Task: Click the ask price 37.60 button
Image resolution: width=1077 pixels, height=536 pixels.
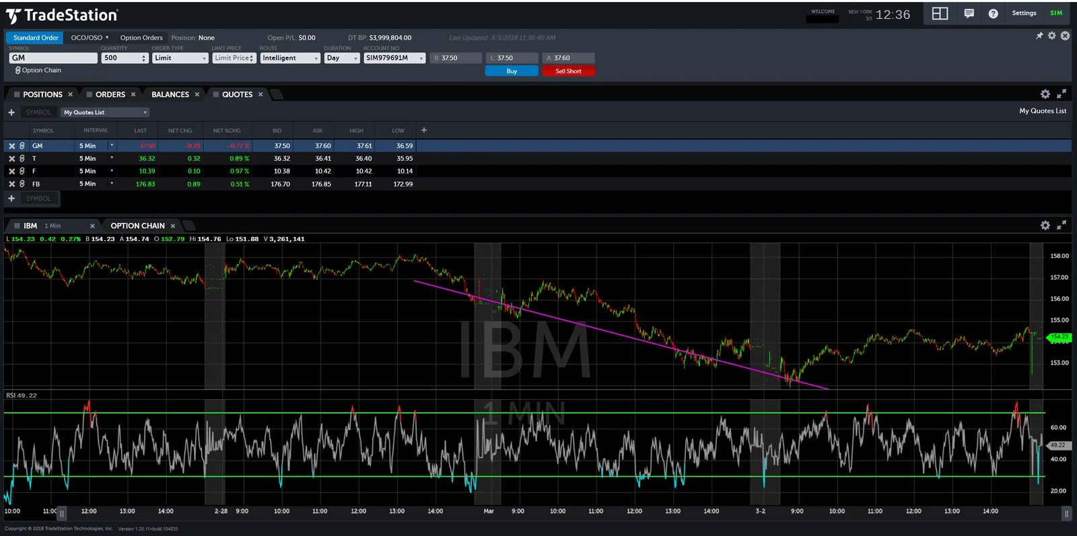Action: point(569,58)
